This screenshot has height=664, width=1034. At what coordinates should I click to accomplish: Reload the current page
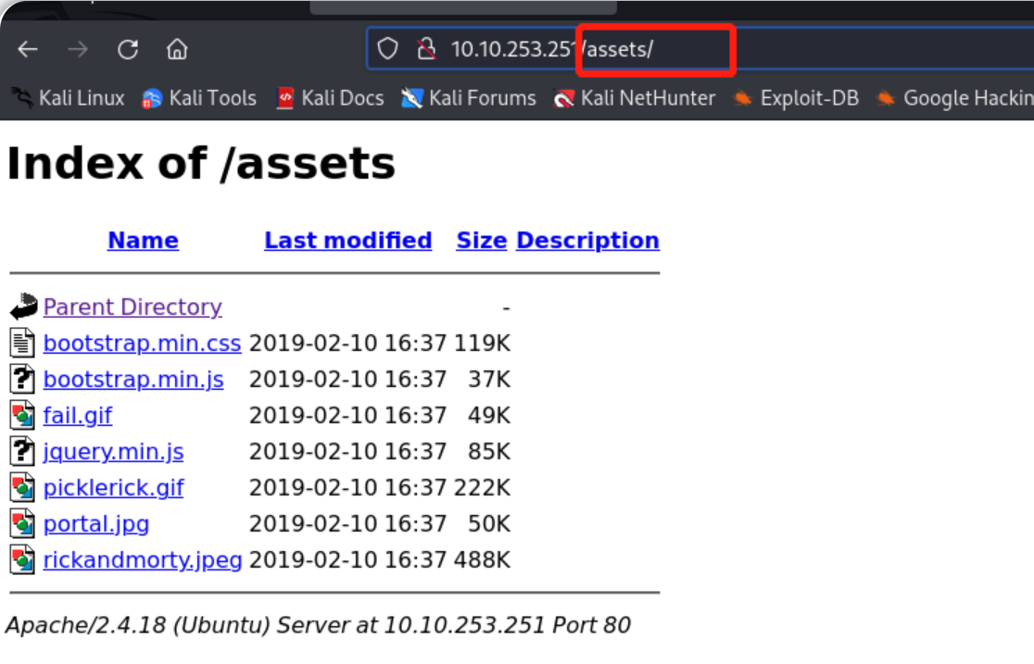[x=127, y=49]
